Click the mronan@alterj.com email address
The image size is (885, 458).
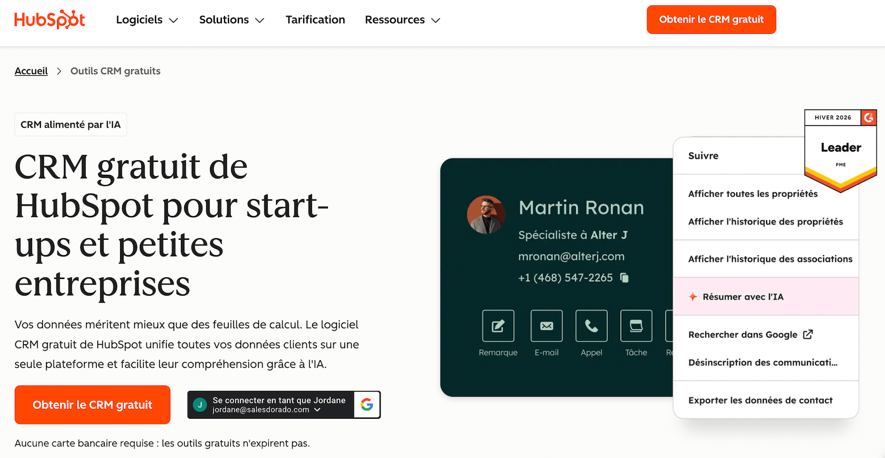pos(571,256)
